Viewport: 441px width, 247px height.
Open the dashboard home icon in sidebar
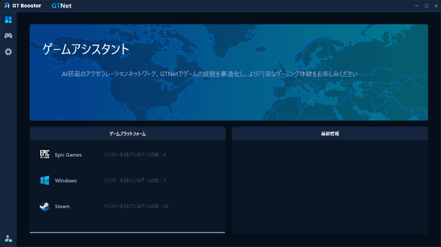coord(8,20)
